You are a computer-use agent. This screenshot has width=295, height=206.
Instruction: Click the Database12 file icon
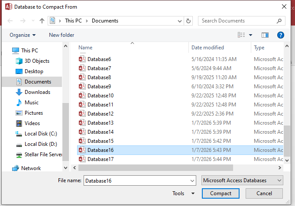82,113
